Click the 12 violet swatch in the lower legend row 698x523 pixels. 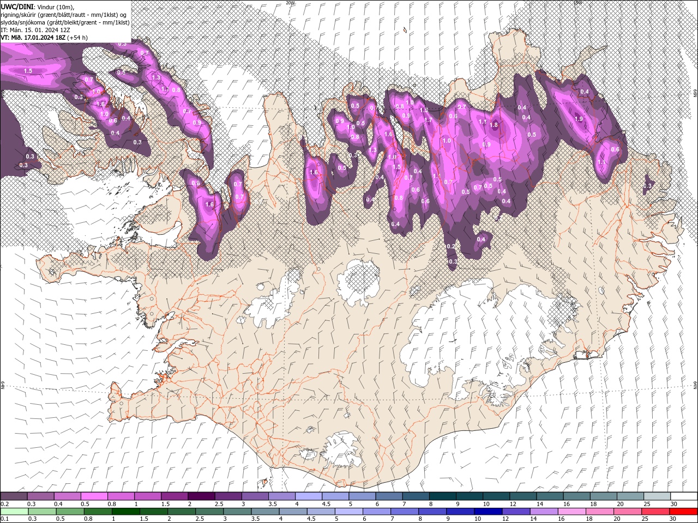pos(516,512)
